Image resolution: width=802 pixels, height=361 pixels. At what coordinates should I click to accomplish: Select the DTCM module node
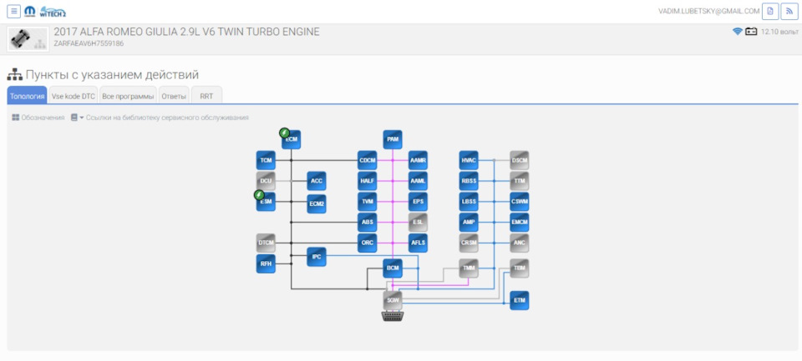point(266,243)
